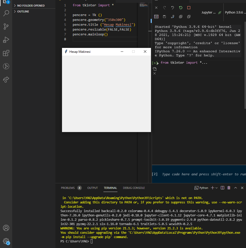Screen dimensions: 246x248
Task: Restart the IPython kernel
Action: click(181, 8)
